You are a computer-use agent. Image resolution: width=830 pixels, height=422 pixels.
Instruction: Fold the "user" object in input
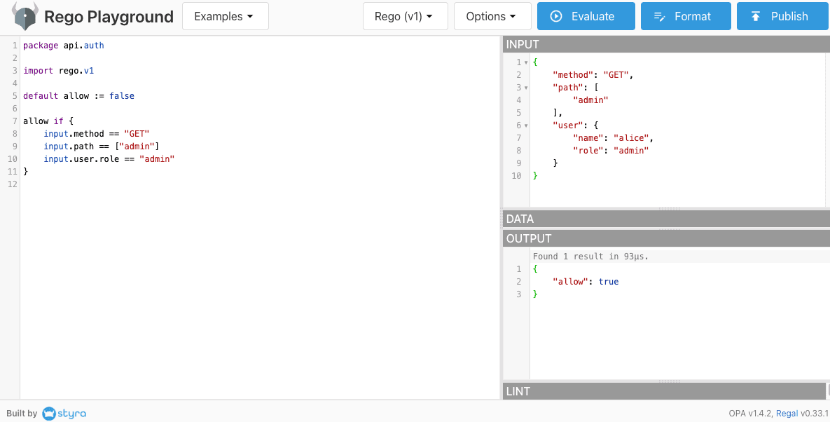(x=526, y=125)
